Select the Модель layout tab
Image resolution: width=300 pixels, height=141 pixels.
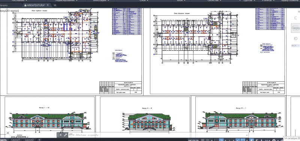click(3, 140)
